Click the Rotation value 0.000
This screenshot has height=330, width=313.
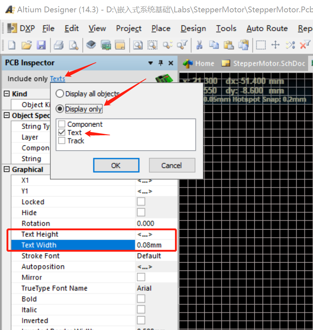coord(146,223)
